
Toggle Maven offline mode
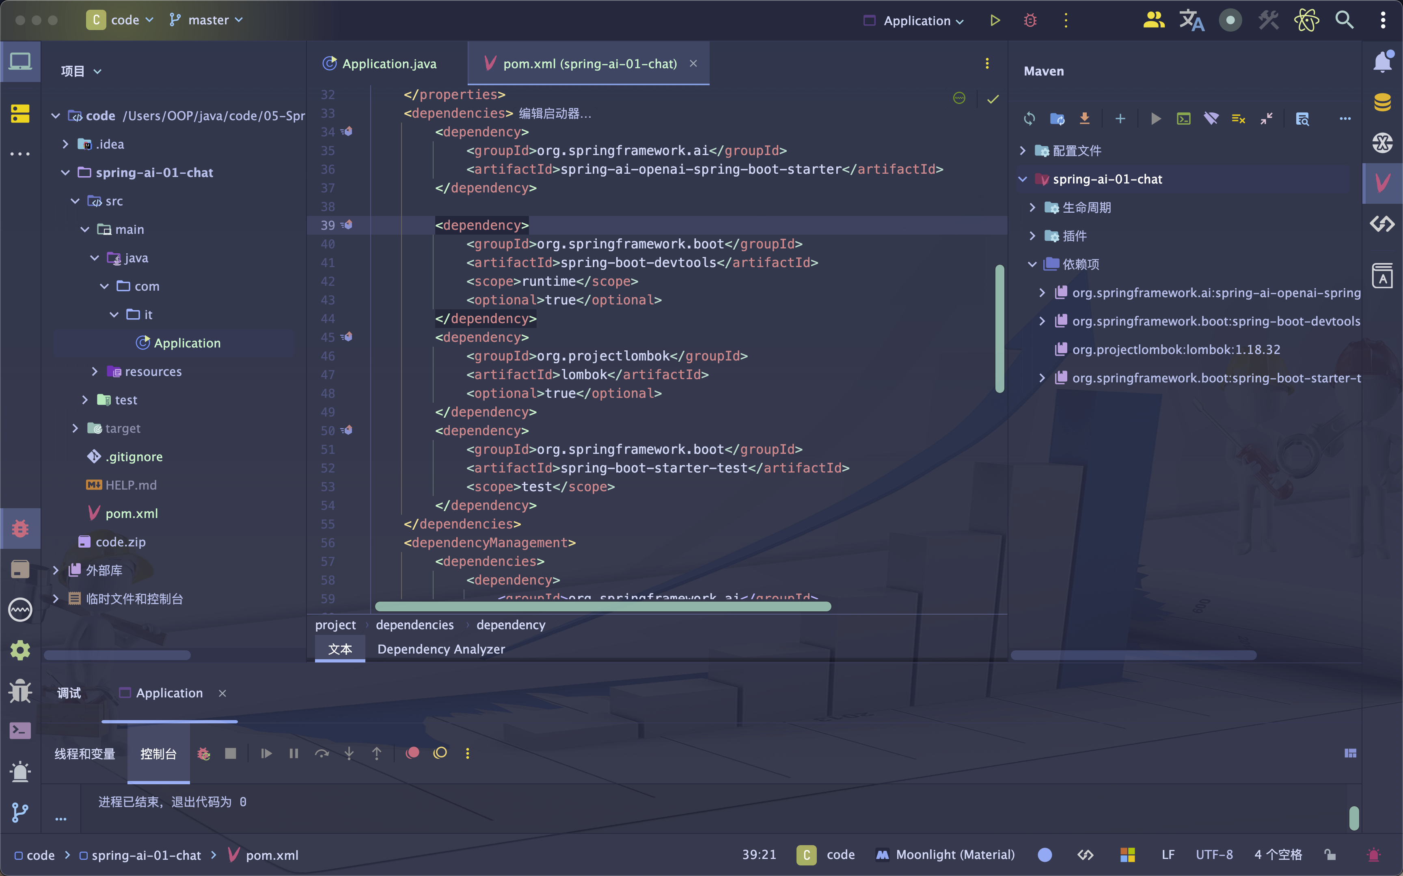pyautogui.click(x=1211, y=119)
